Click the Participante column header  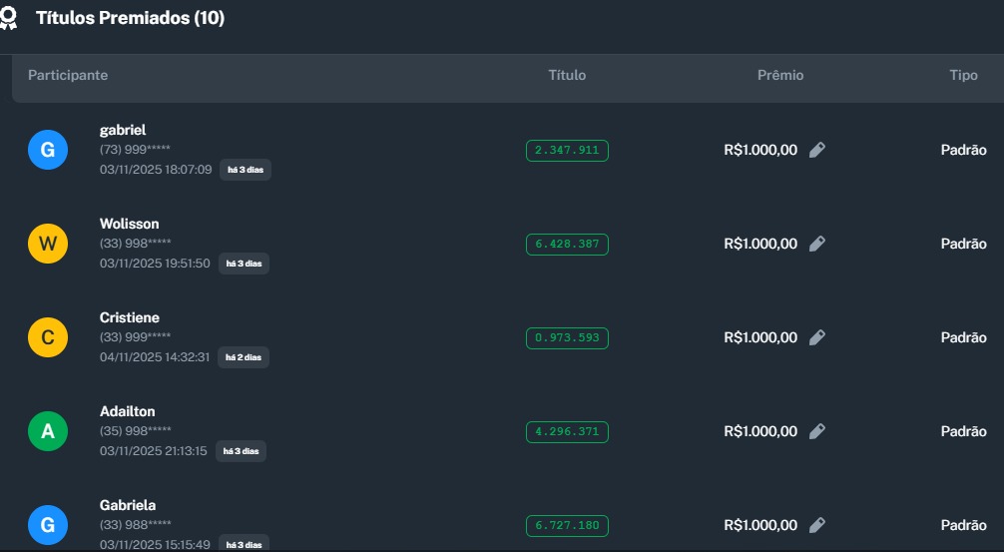point(68,75)
